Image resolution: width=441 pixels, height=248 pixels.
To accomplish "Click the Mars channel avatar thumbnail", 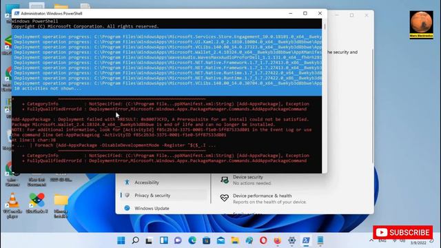I will pos(421,25).
